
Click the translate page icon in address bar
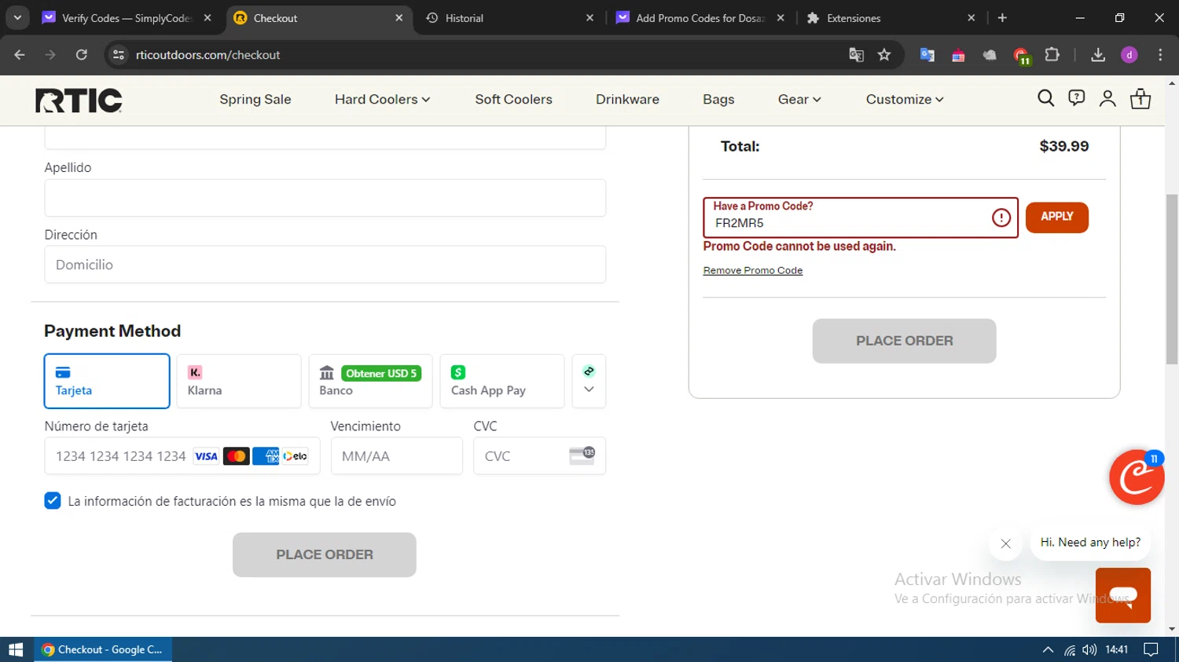pos(856,55)
